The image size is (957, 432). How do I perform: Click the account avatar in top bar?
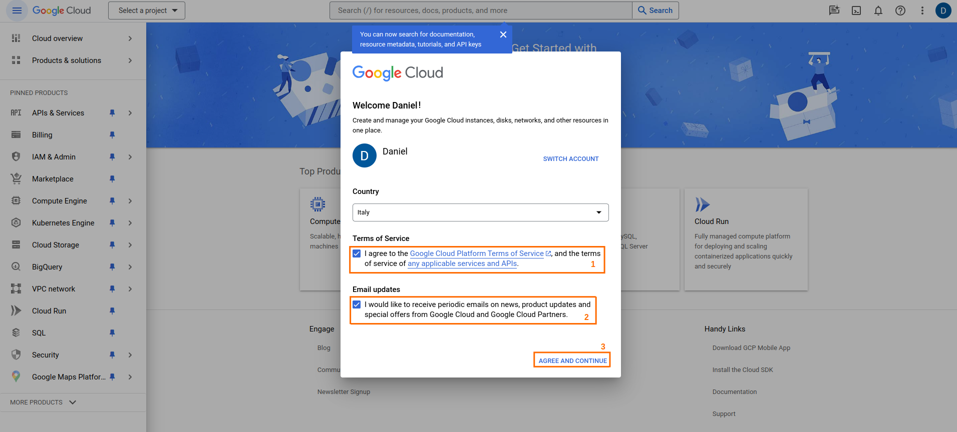(x=943, y=10)
